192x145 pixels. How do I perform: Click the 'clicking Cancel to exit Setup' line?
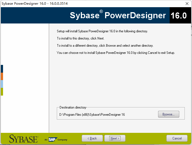(116, 53)
